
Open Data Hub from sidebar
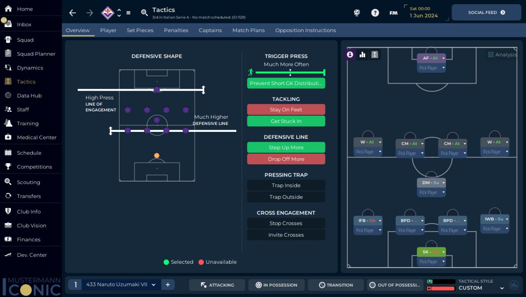click(x=29, y=96)
